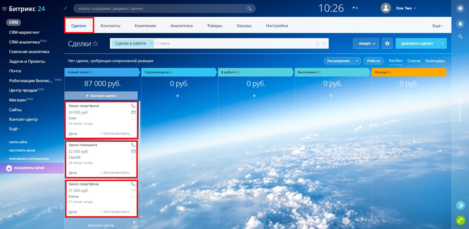Image resolution: width=469 pixels, height=229 pixels.
Task: Select the Канбан view
Action: point(396,61)
